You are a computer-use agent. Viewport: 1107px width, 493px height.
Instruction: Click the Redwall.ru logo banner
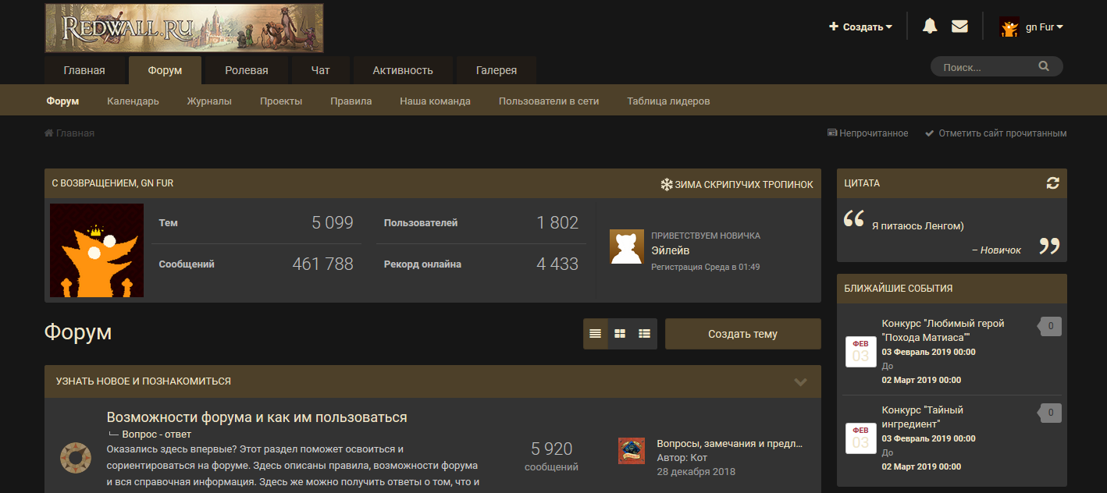click(x=184, y=28)
